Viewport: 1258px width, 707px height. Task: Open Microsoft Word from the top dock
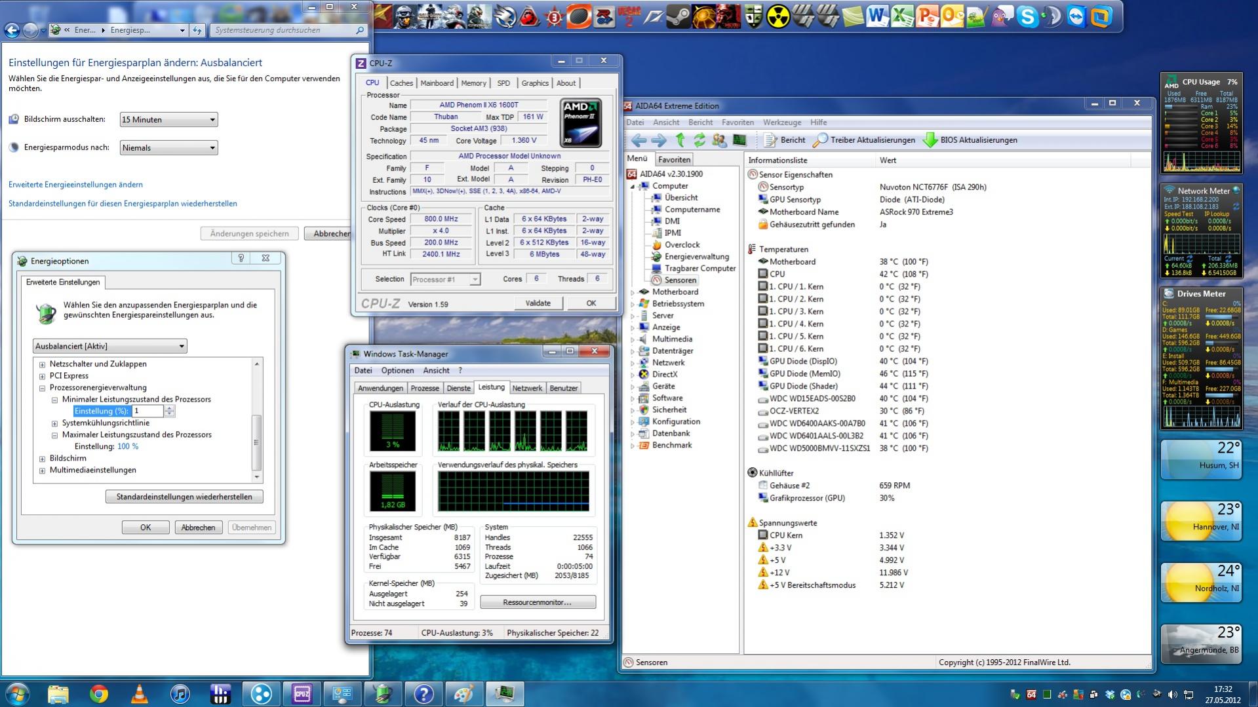click(x=876, y=16)
